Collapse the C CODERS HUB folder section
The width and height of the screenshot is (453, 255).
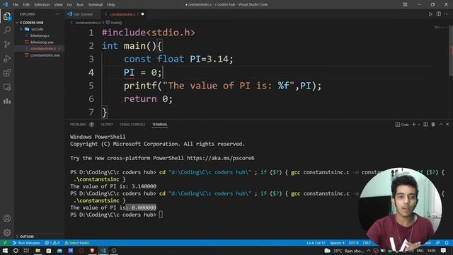(x=31, y=23)
